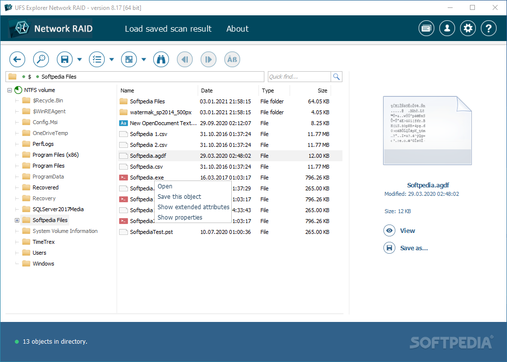This screenshot has width=507, height=362.
Task: Click the checklist selection toolbar icon
Action: [97, 59]
